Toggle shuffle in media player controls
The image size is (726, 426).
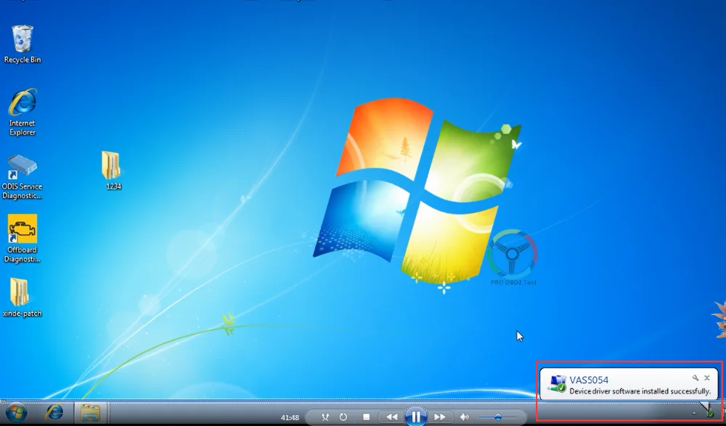tap(325, 417)
